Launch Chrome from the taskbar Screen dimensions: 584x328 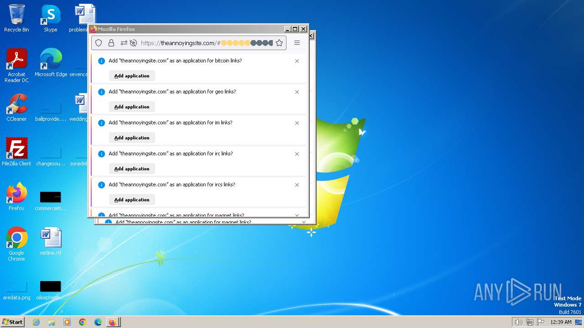click(x=83, y=322)
